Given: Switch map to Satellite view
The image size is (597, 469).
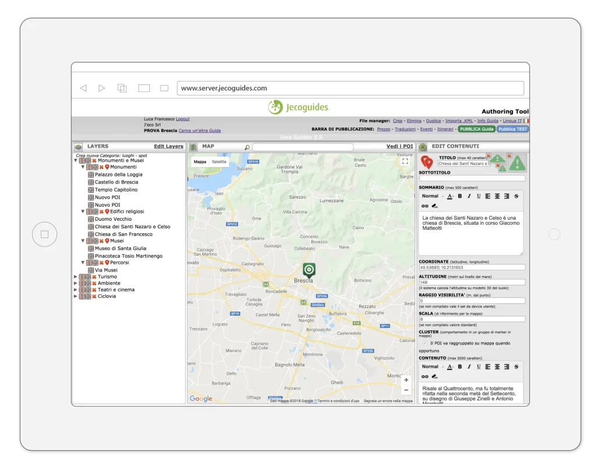Looking at the screenshot, I should (219, 162).
